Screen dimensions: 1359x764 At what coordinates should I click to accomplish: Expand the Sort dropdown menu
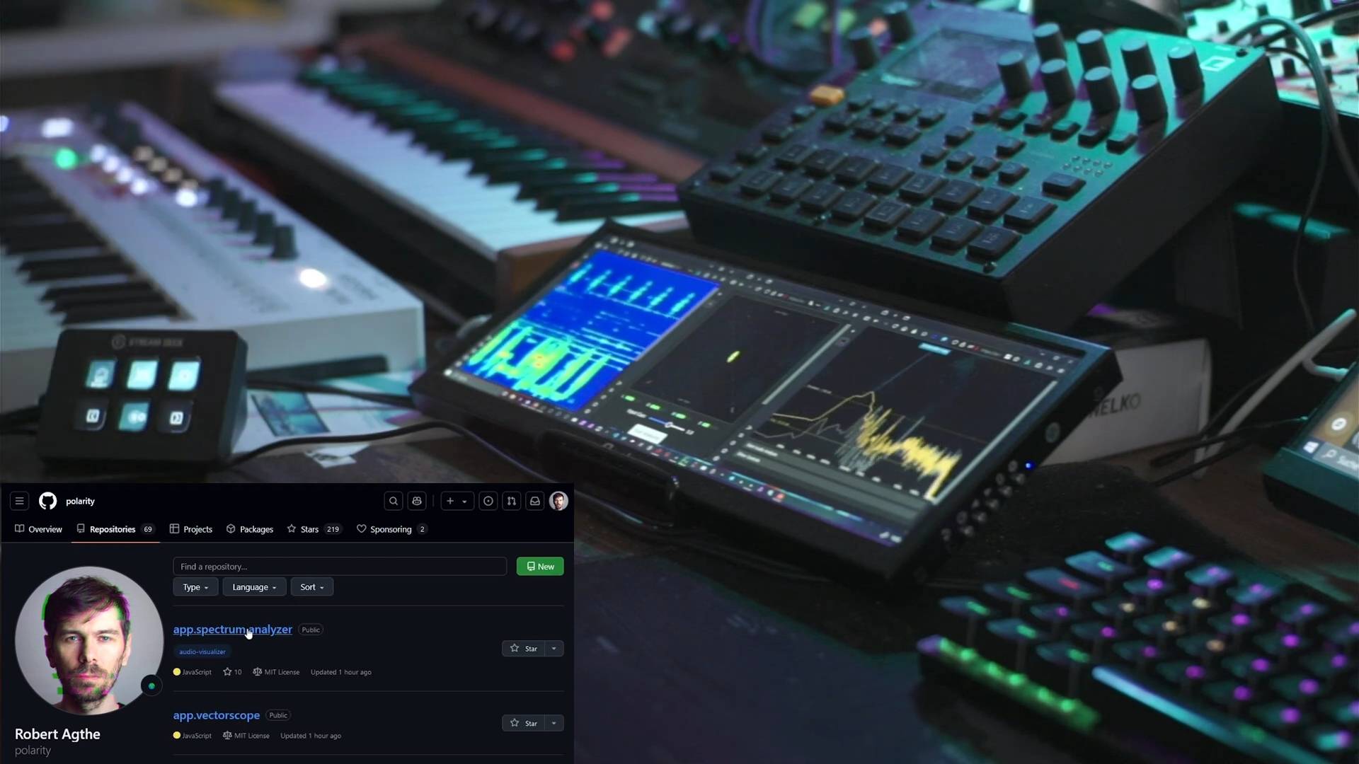tap(311, 586)
